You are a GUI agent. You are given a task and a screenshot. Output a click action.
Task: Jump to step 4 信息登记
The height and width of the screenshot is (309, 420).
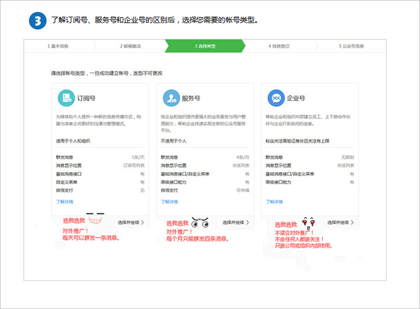point(278,46)
